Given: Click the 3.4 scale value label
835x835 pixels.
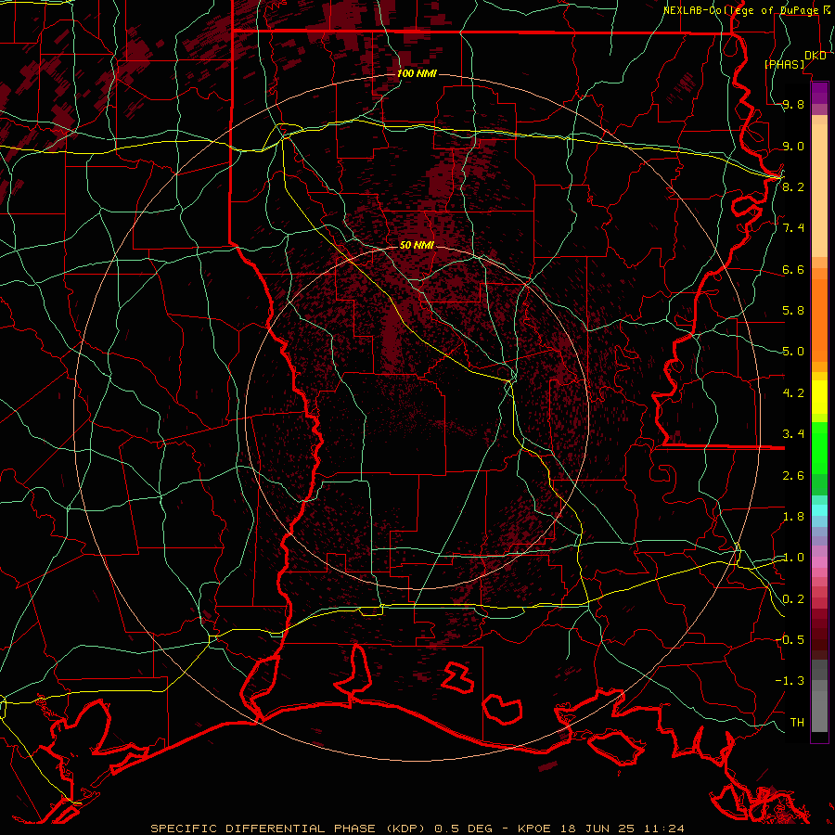Looking at the screenshot, I should click(x=793, y=434).
